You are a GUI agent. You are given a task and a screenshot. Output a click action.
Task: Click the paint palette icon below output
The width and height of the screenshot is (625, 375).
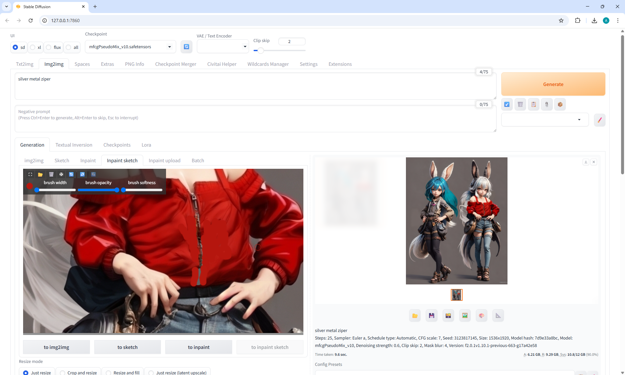pyautogui.click(x=481, y=315)
